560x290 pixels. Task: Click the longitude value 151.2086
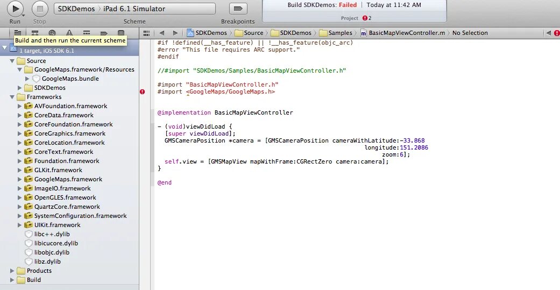pyautogui.click(x=414, y=147)
